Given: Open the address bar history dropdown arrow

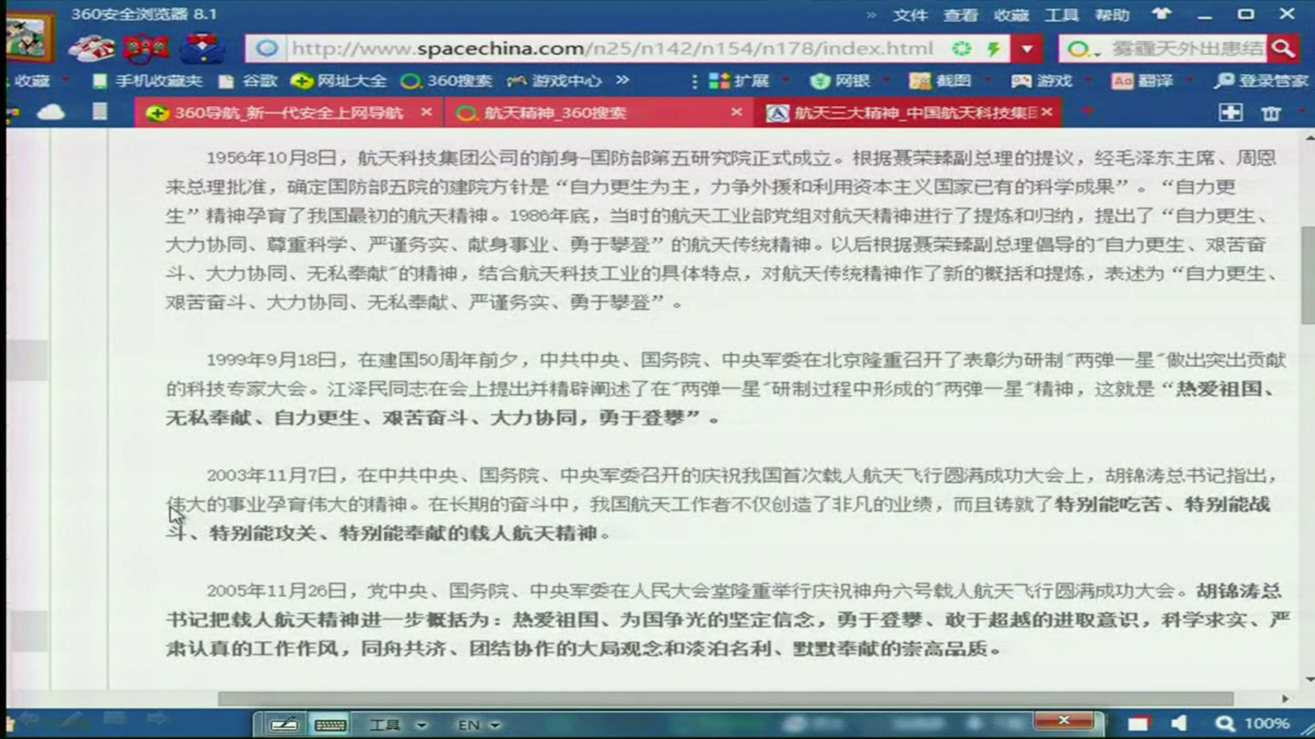Looking at the screenshot, I should (x=1027, y=49).
